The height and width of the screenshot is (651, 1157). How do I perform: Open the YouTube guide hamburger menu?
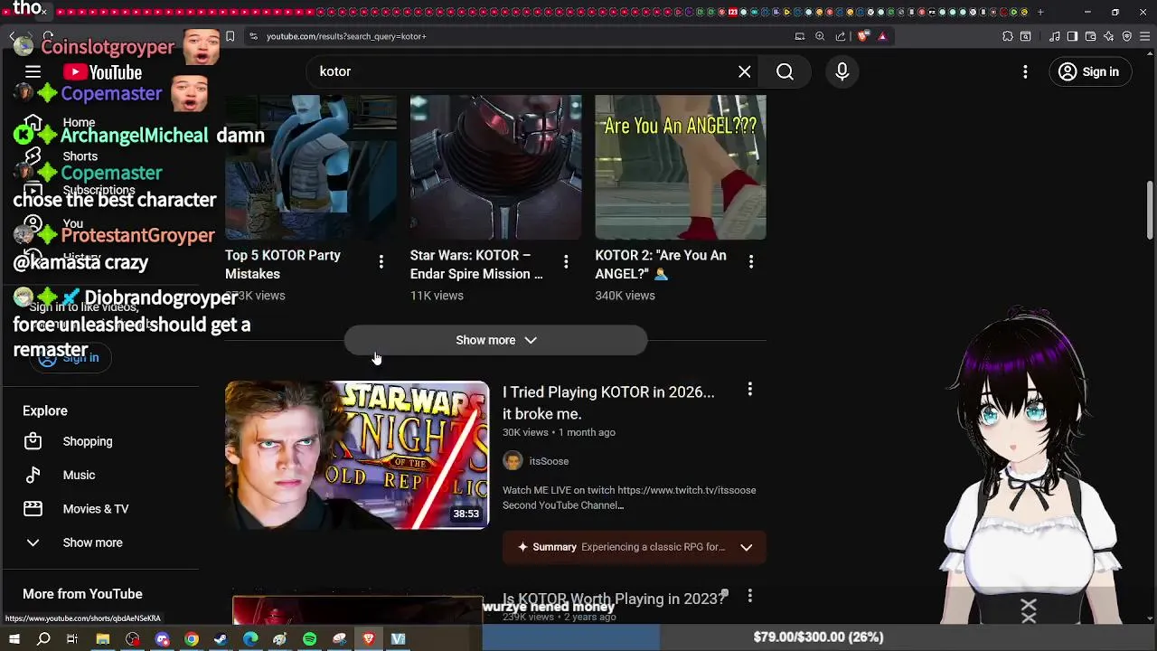tap(33, 71)
